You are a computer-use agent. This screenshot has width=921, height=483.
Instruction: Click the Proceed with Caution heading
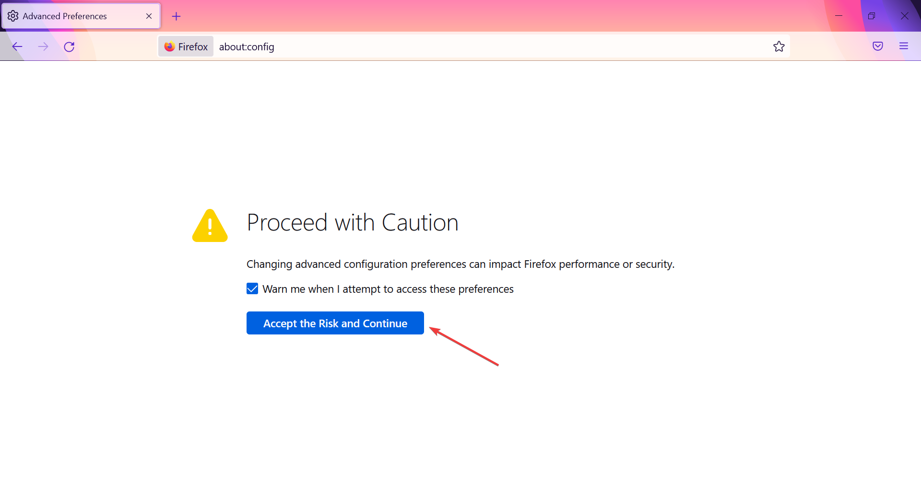click(353, 223)
